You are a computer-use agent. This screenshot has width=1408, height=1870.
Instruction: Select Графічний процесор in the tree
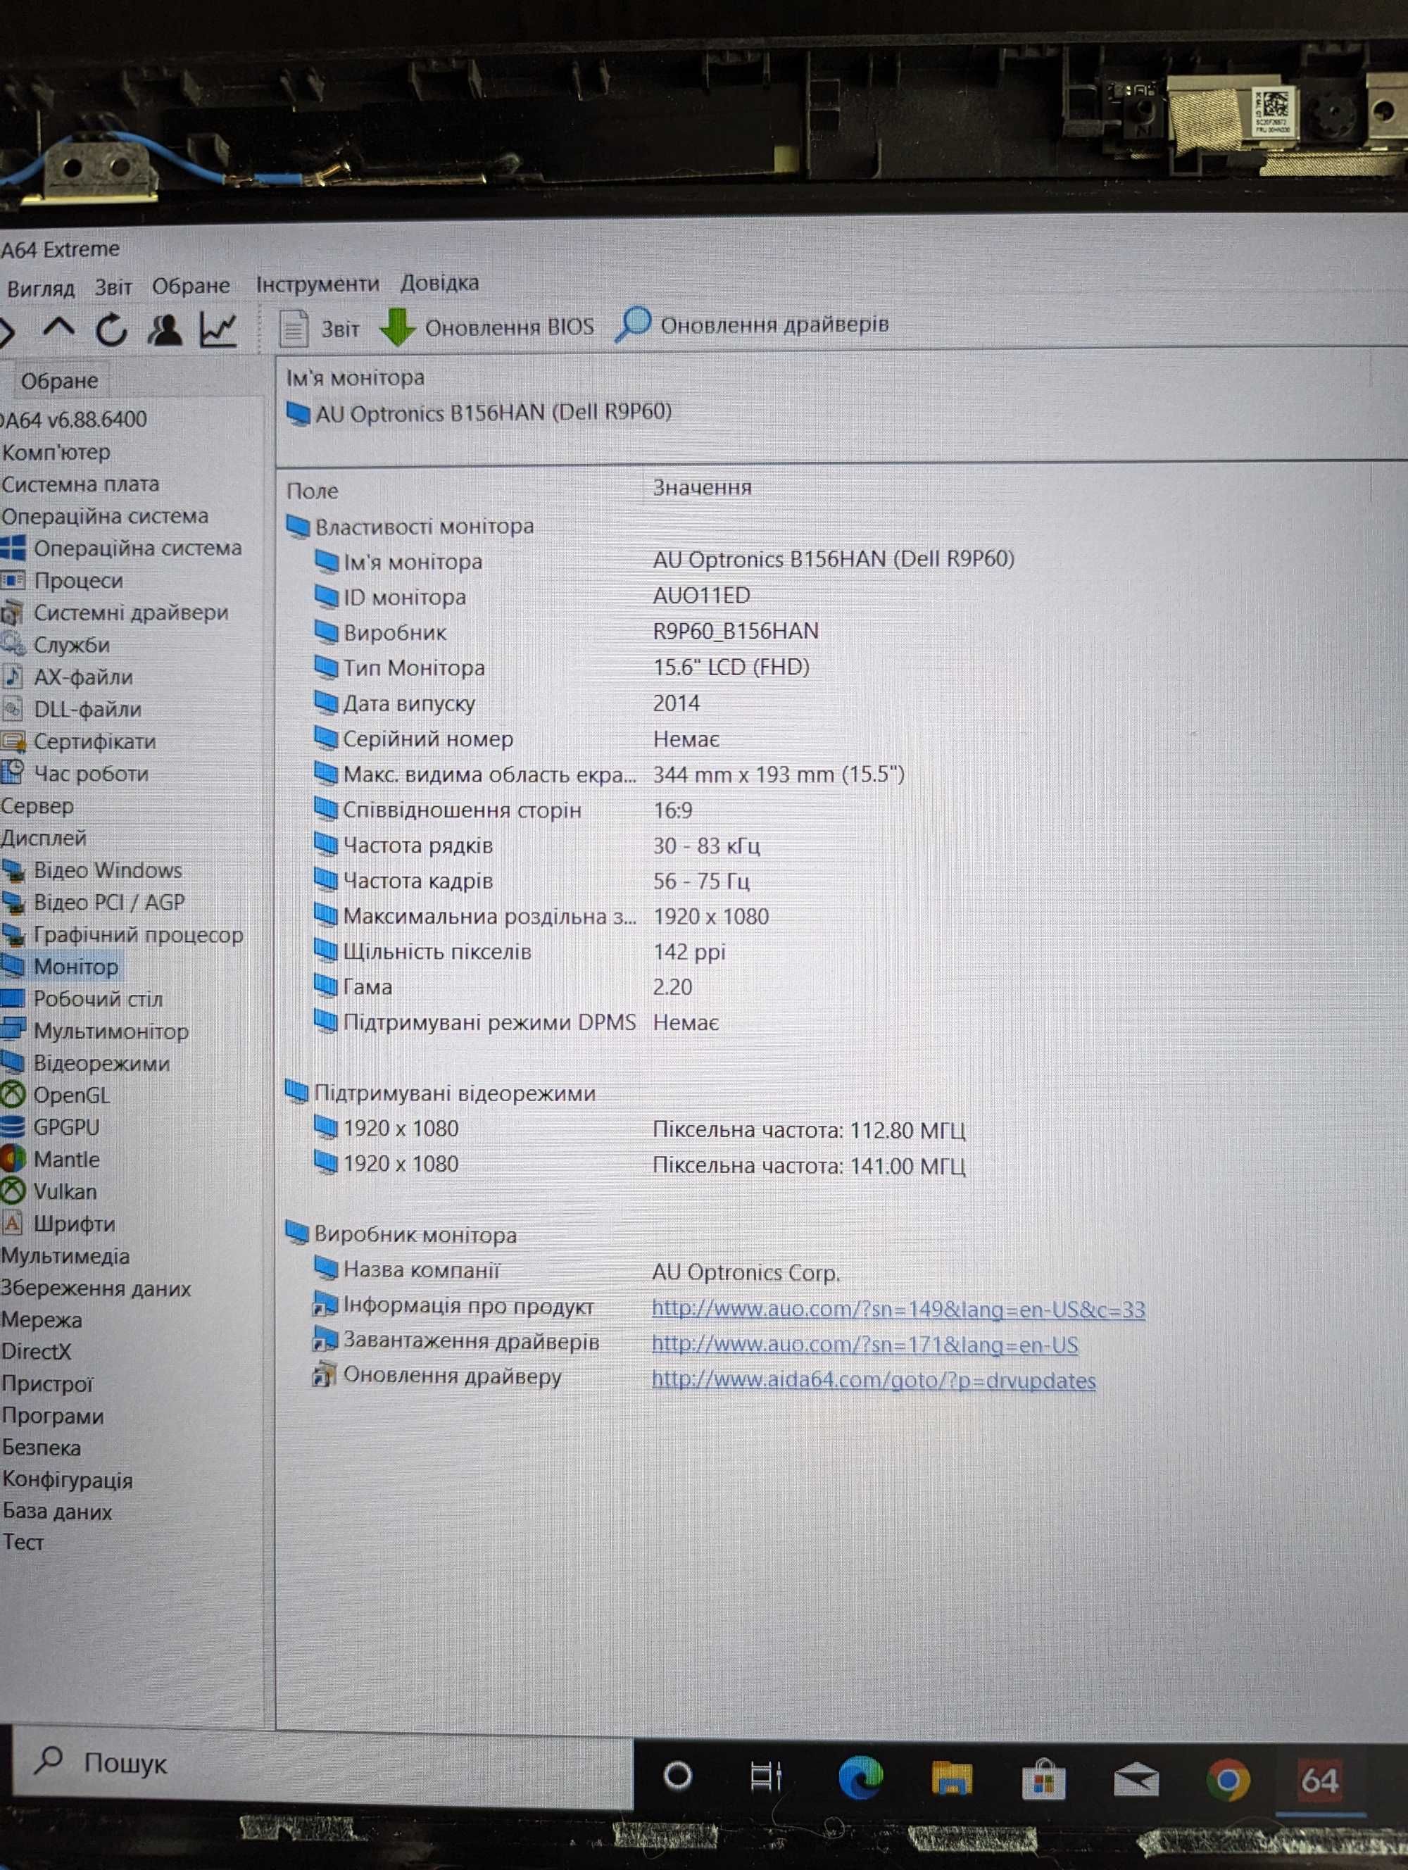coord(123,934)
